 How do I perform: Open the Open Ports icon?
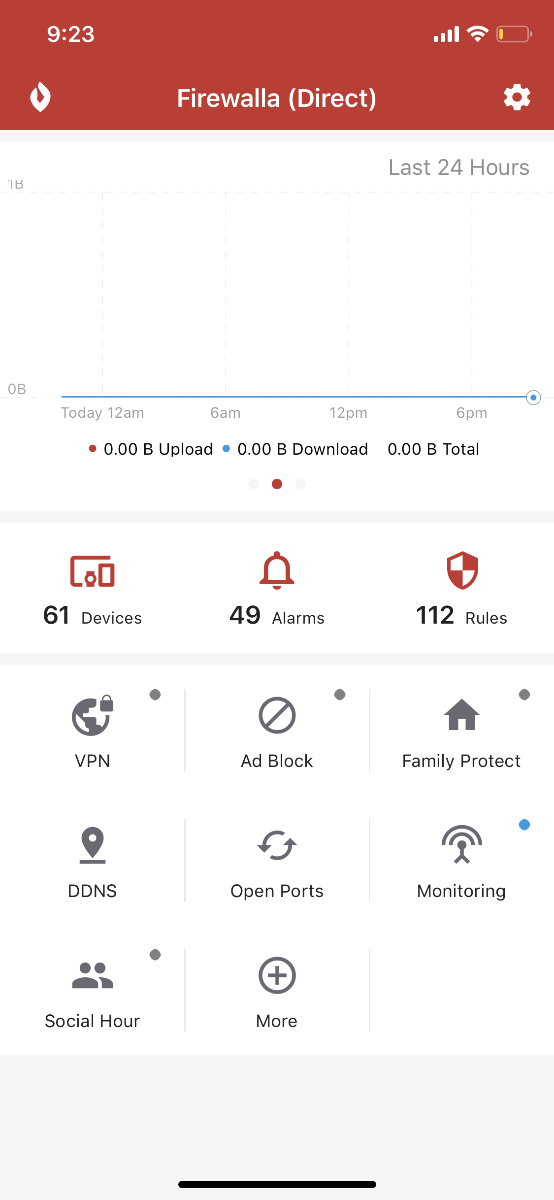click(277, 845)
